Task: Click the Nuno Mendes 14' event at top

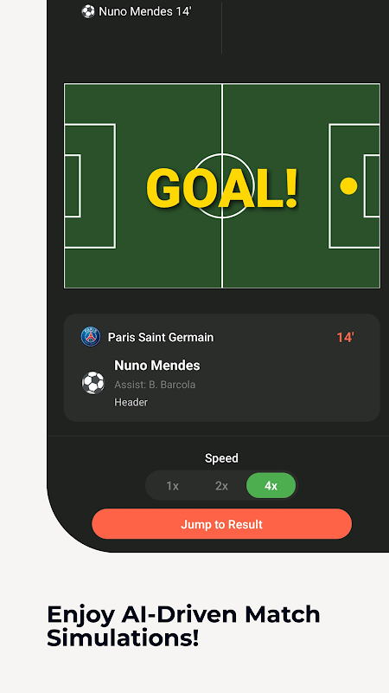Action: pos(137,11)
